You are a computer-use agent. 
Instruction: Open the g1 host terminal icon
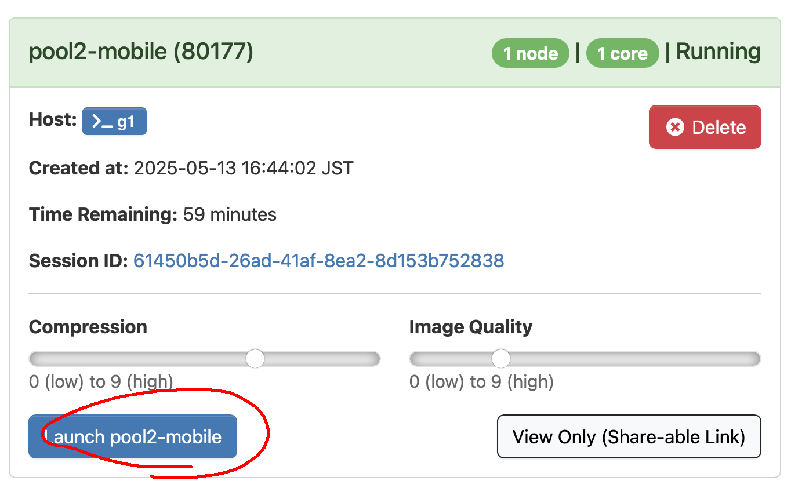tap(114, 121)
